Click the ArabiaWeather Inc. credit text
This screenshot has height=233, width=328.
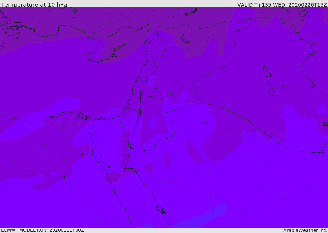point(305,230)
